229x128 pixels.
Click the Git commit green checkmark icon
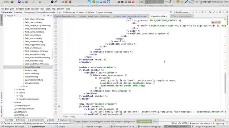[217, 12]
